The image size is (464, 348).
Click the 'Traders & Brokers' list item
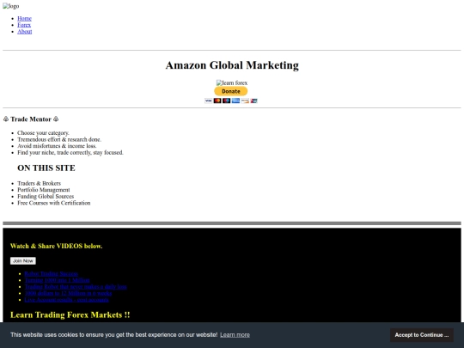pos(39,183)
